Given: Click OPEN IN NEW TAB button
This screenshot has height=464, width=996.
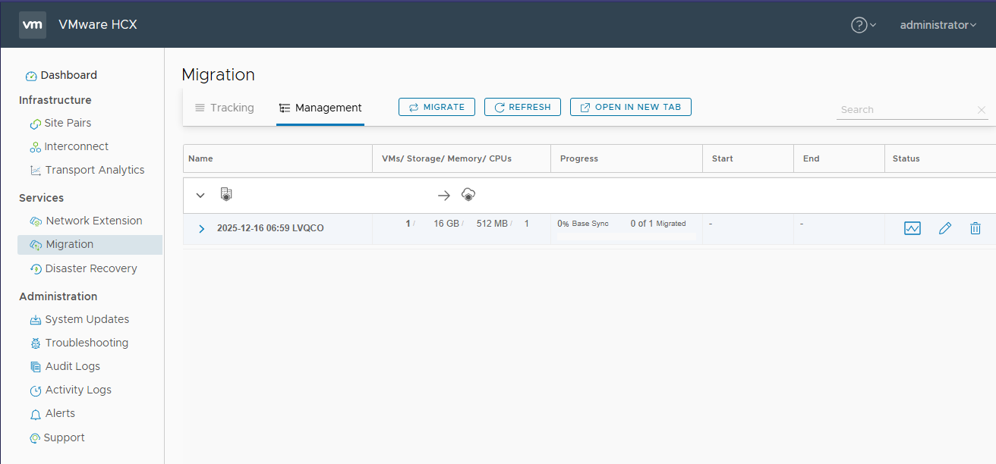Looking at the screenshot, I should point(631,107).
